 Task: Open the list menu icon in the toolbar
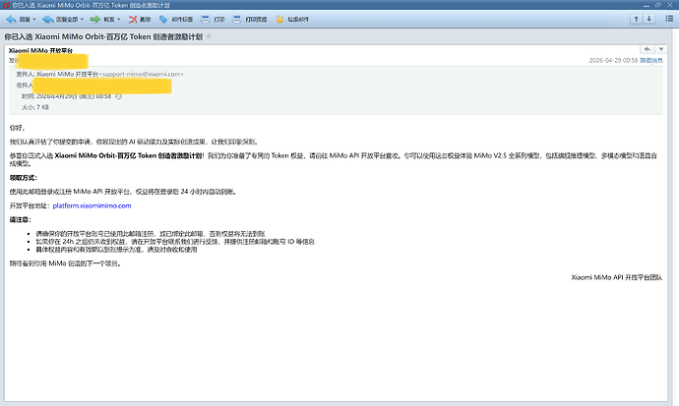(x=669, y=19)
